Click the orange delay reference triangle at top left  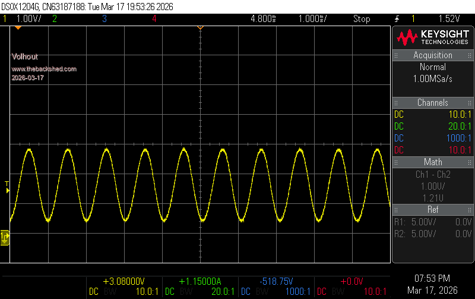18,28
